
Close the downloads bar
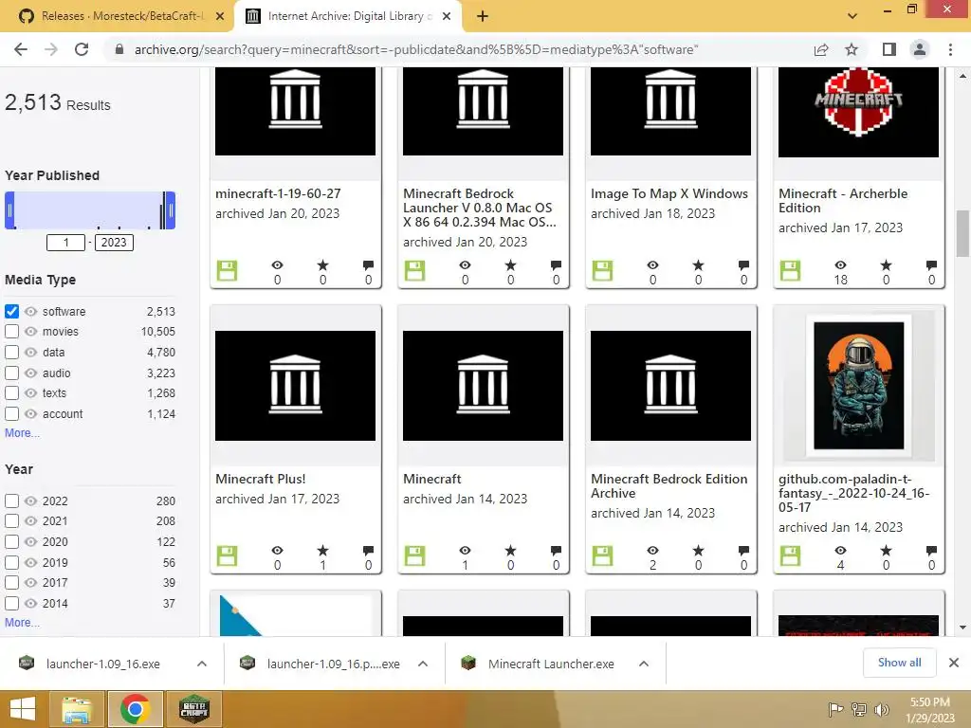coord(954,663)
